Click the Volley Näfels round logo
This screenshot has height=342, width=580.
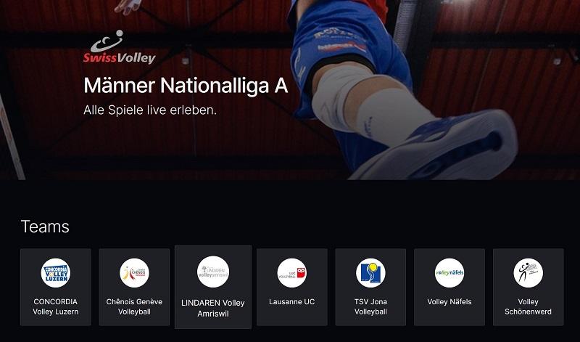click(x=449, y=273)
